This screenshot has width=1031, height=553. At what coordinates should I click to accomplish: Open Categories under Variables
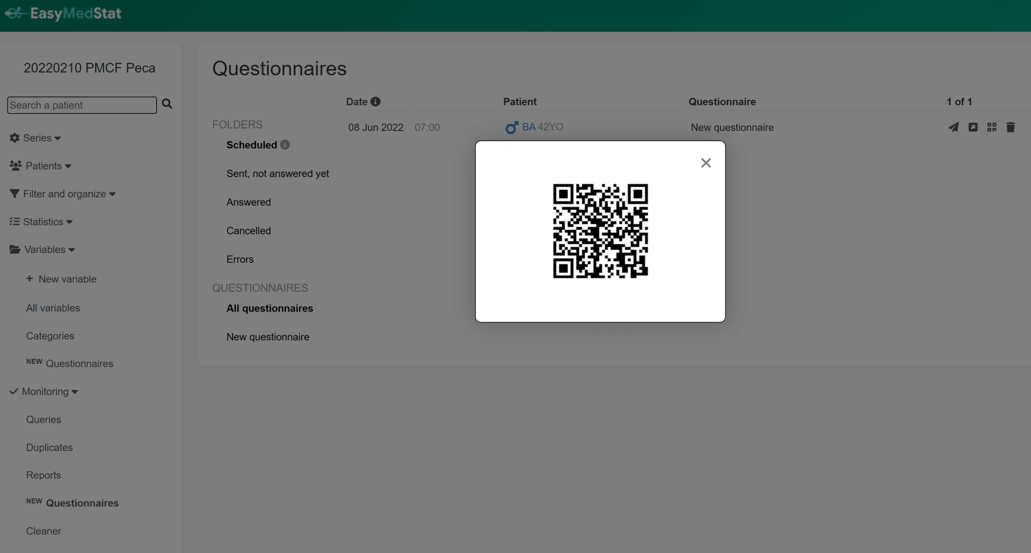[50, 336]
